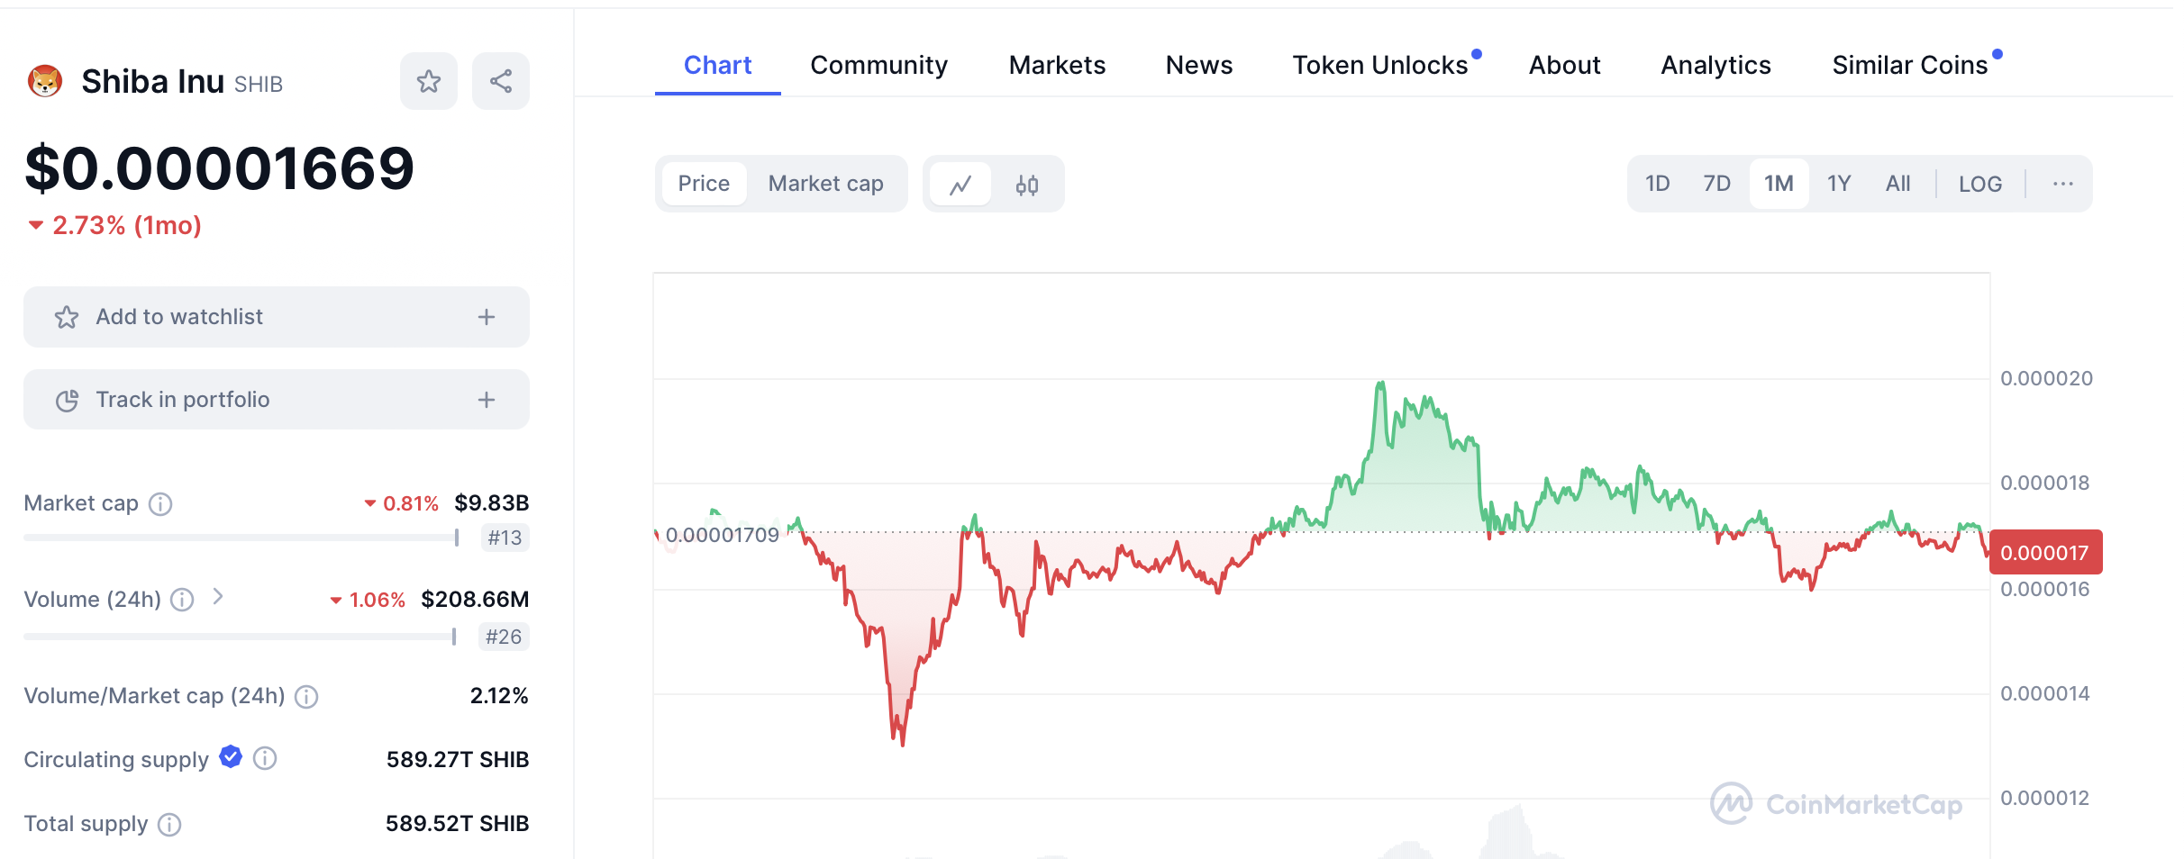Switch to the Token Unlocks tab

(x=1379, y=65)
